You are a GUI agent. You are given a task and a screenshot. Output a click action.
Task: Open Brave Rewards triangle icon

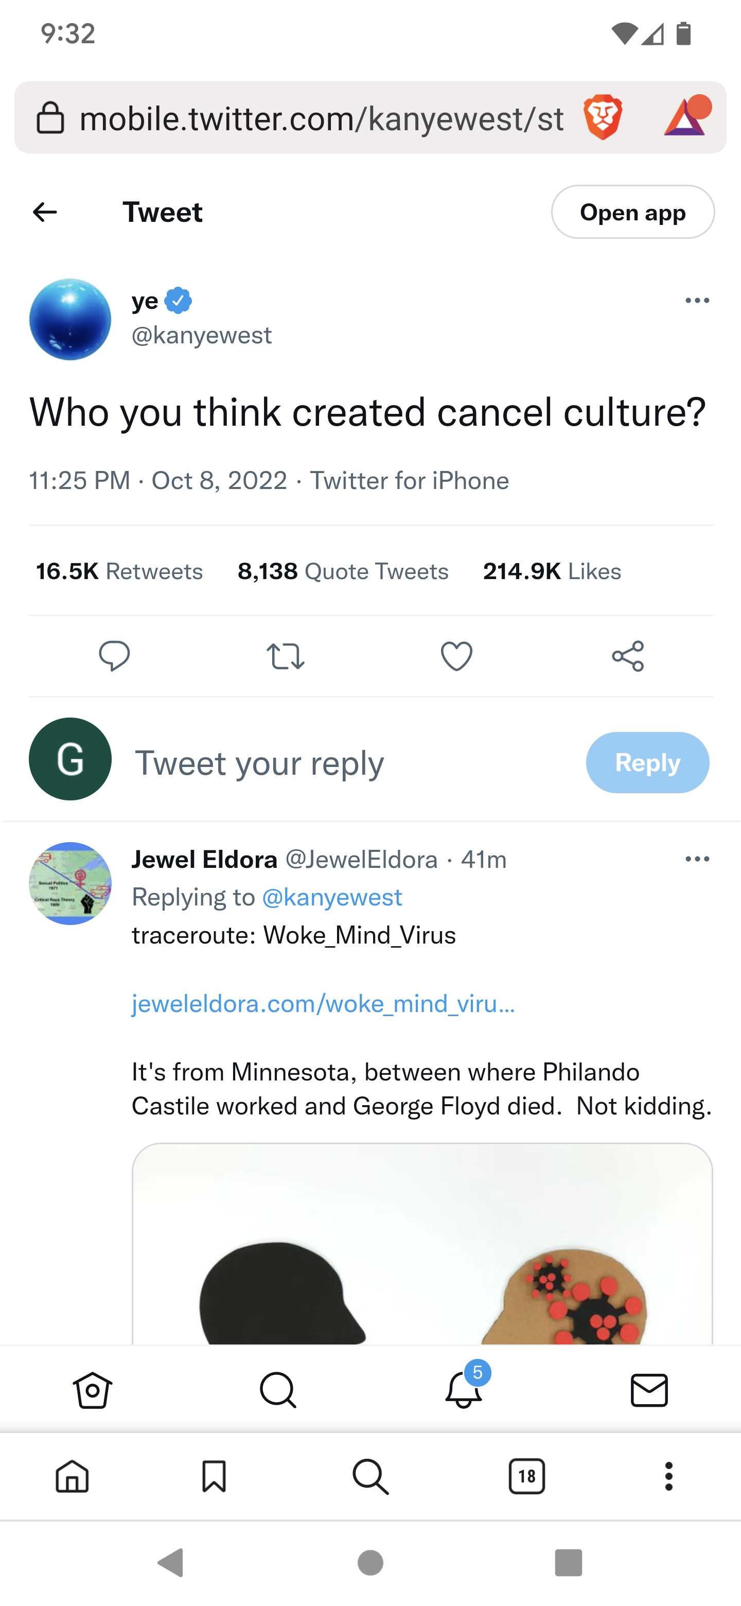point(686,116)
